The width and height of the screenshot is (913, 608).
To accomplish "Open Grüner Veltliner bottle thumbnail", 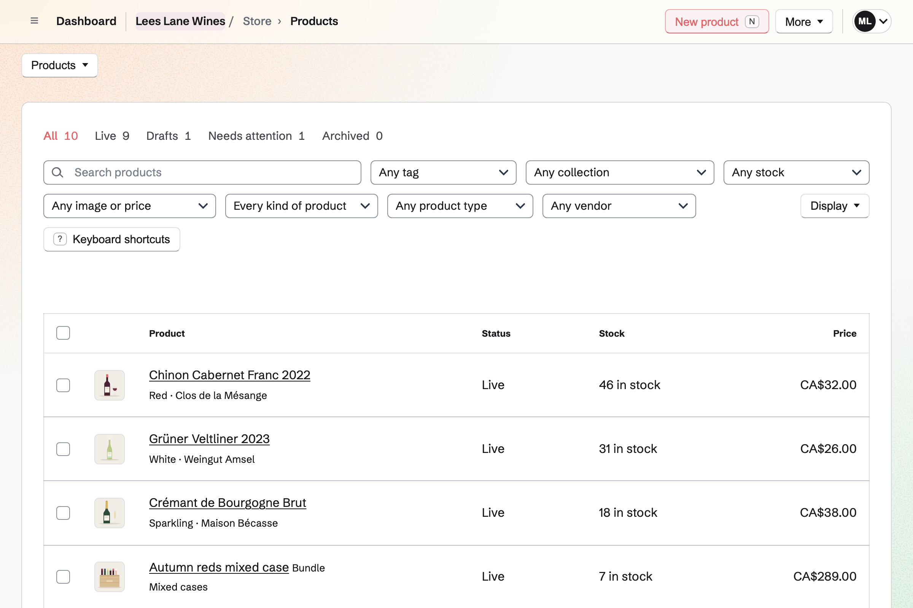I will click(110, 449).
